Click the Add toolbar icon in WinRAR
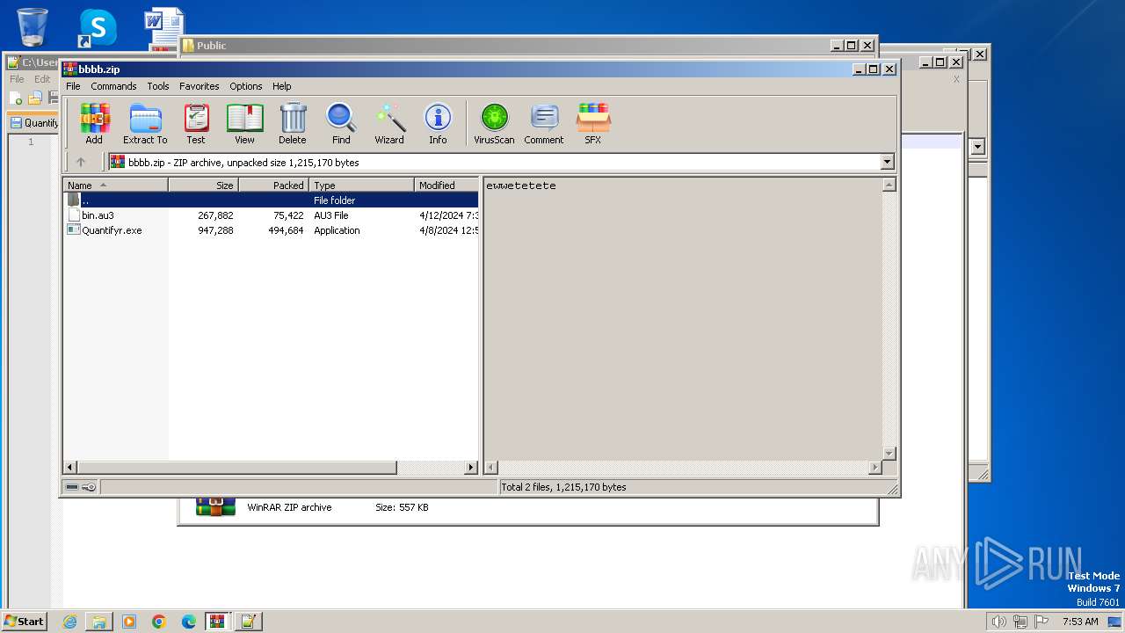Image resolution: width=1125 pixels, height=633 pixels. [x=94, y=123]
